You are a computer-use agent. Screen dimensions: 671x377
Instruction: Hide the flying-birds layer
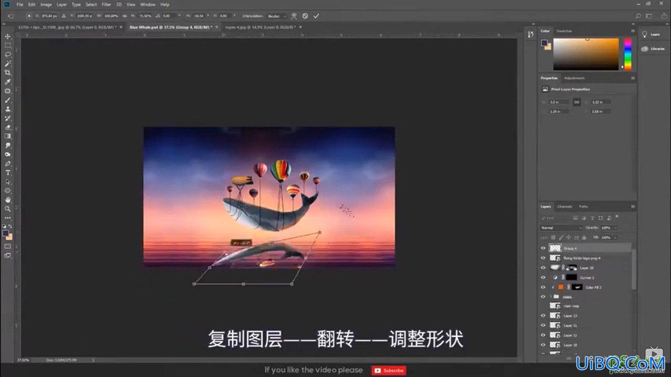(x=542, y=258)
